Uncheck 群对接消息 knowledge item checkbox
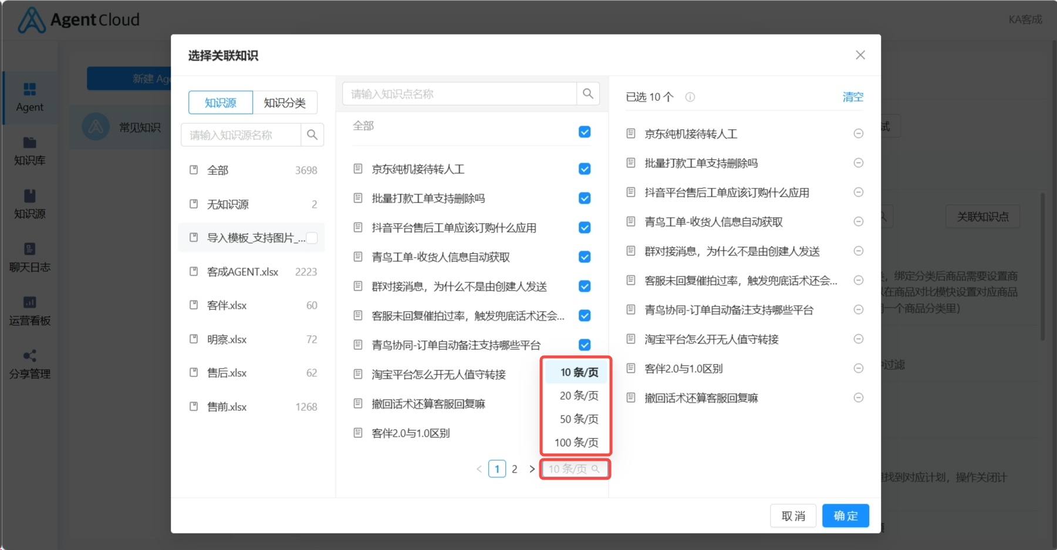 pyautogui.click(x=585, y=286)
